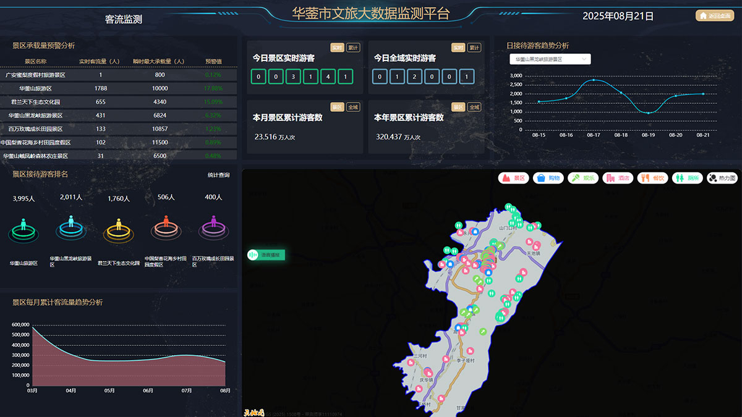Toggle the 购物 shopping map filter
The image size is (742, 417).
(548, 178)
